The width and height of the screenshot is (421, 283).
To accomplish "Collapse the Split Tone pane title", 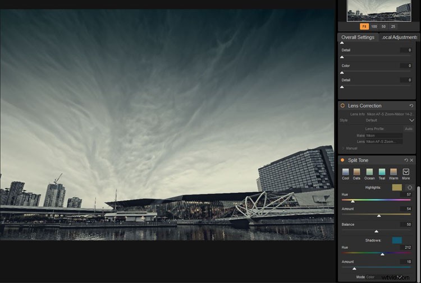I will tap(358, 160).
